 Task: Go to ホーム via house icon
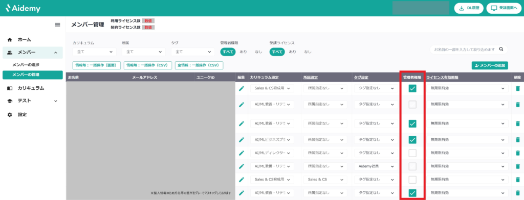10,40
